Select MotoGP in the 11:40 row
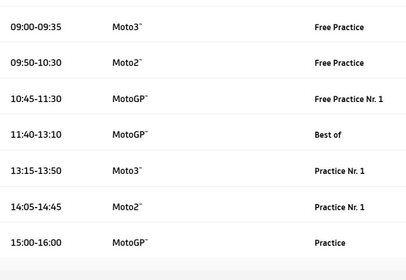This screenshot has width=406, height=280. pos(130,134)
